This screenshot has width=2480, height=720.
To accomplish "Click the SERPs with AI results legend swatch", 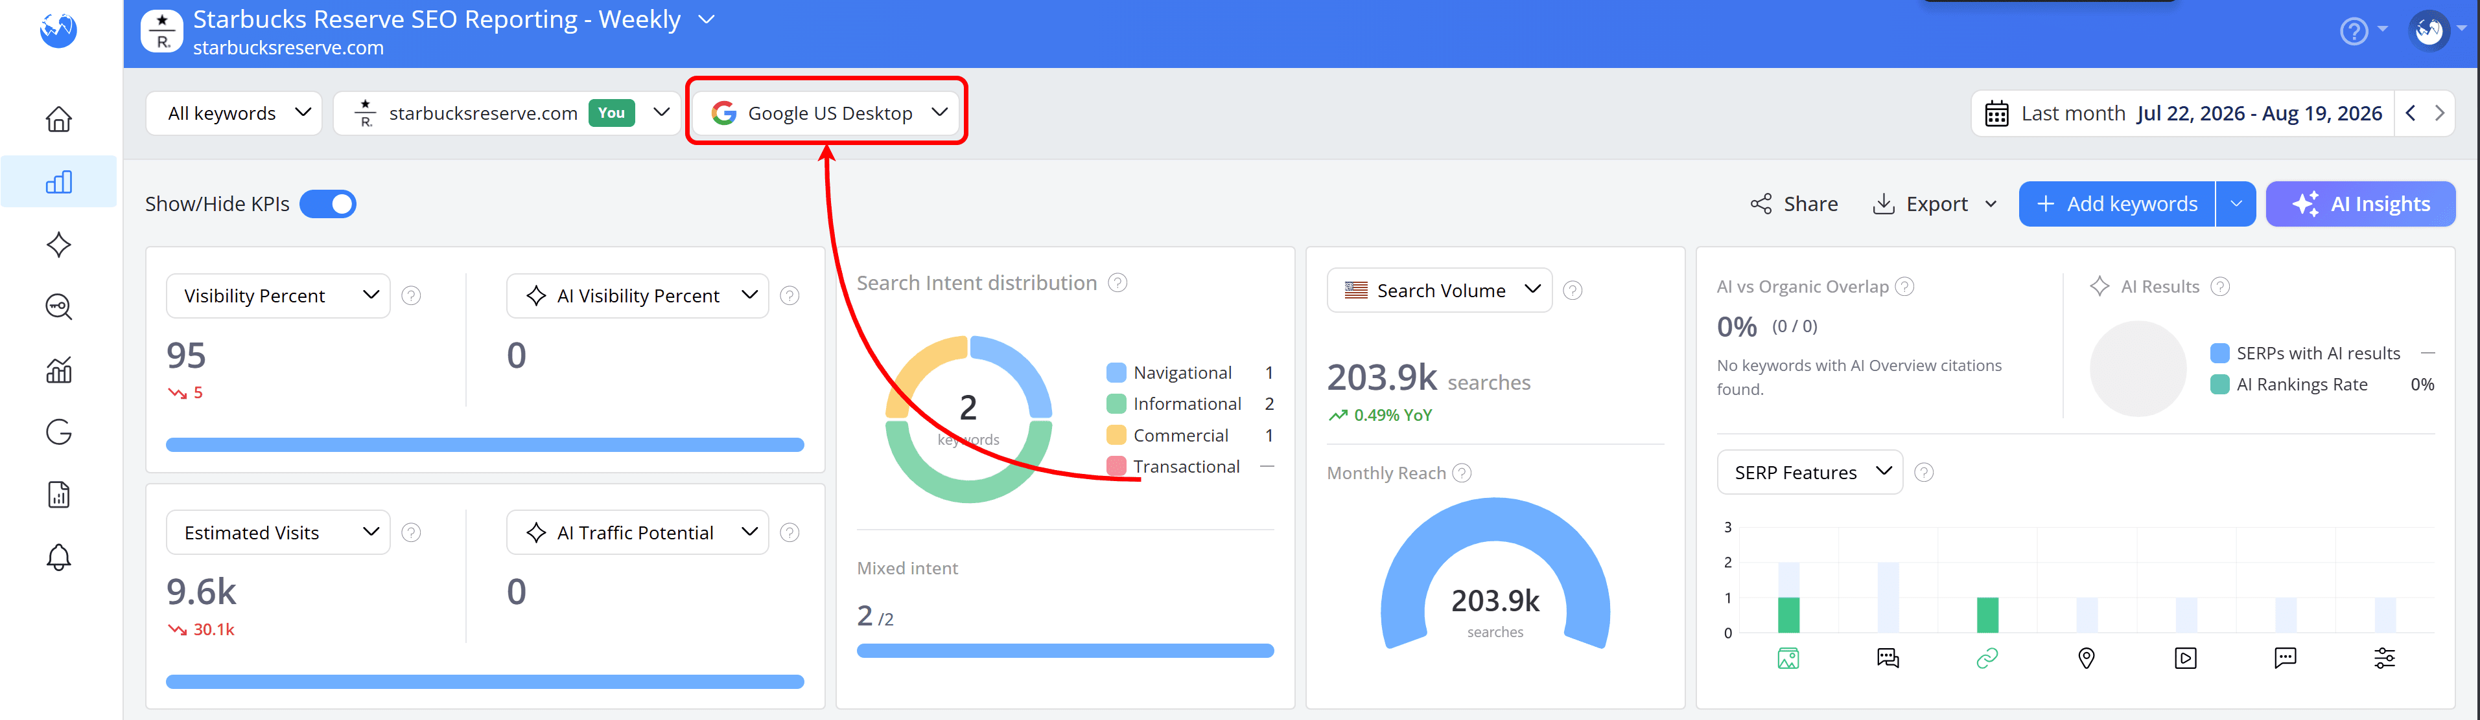I will pos(2220,353).
